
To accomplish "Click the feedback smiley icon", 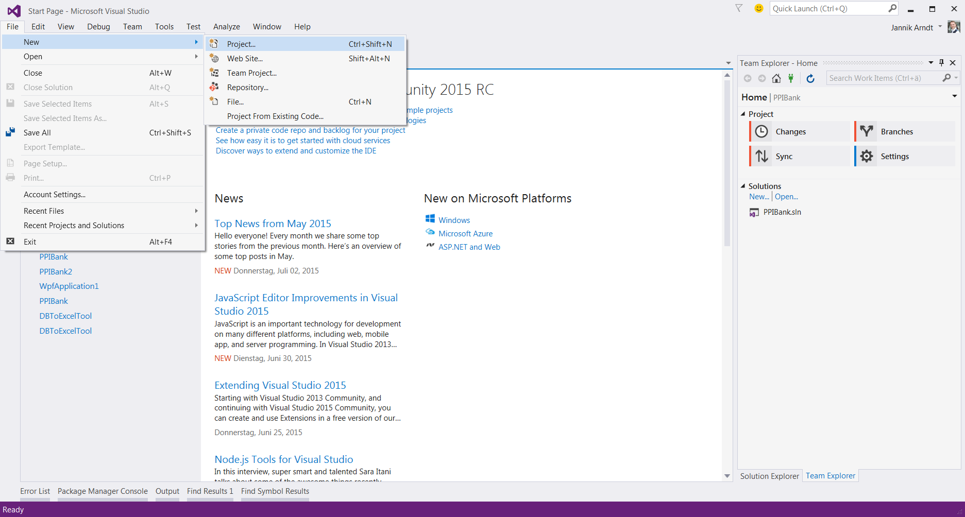I will tap(758, 8).
